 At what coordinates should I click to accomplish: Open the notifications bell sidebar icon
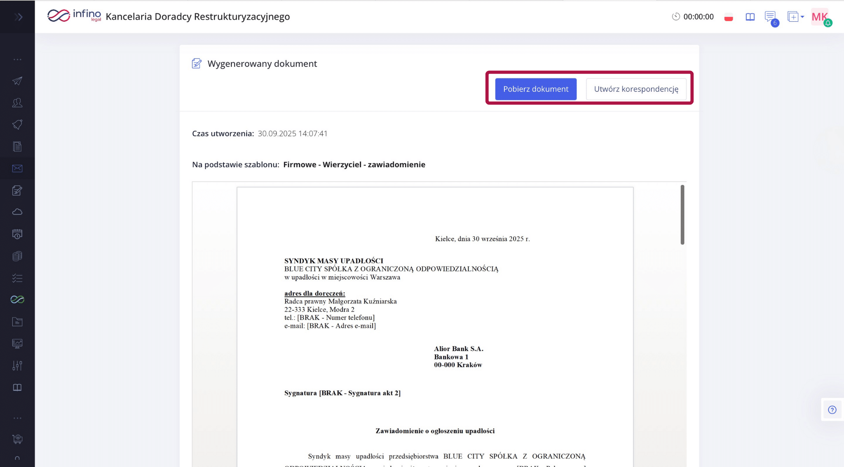17,124
